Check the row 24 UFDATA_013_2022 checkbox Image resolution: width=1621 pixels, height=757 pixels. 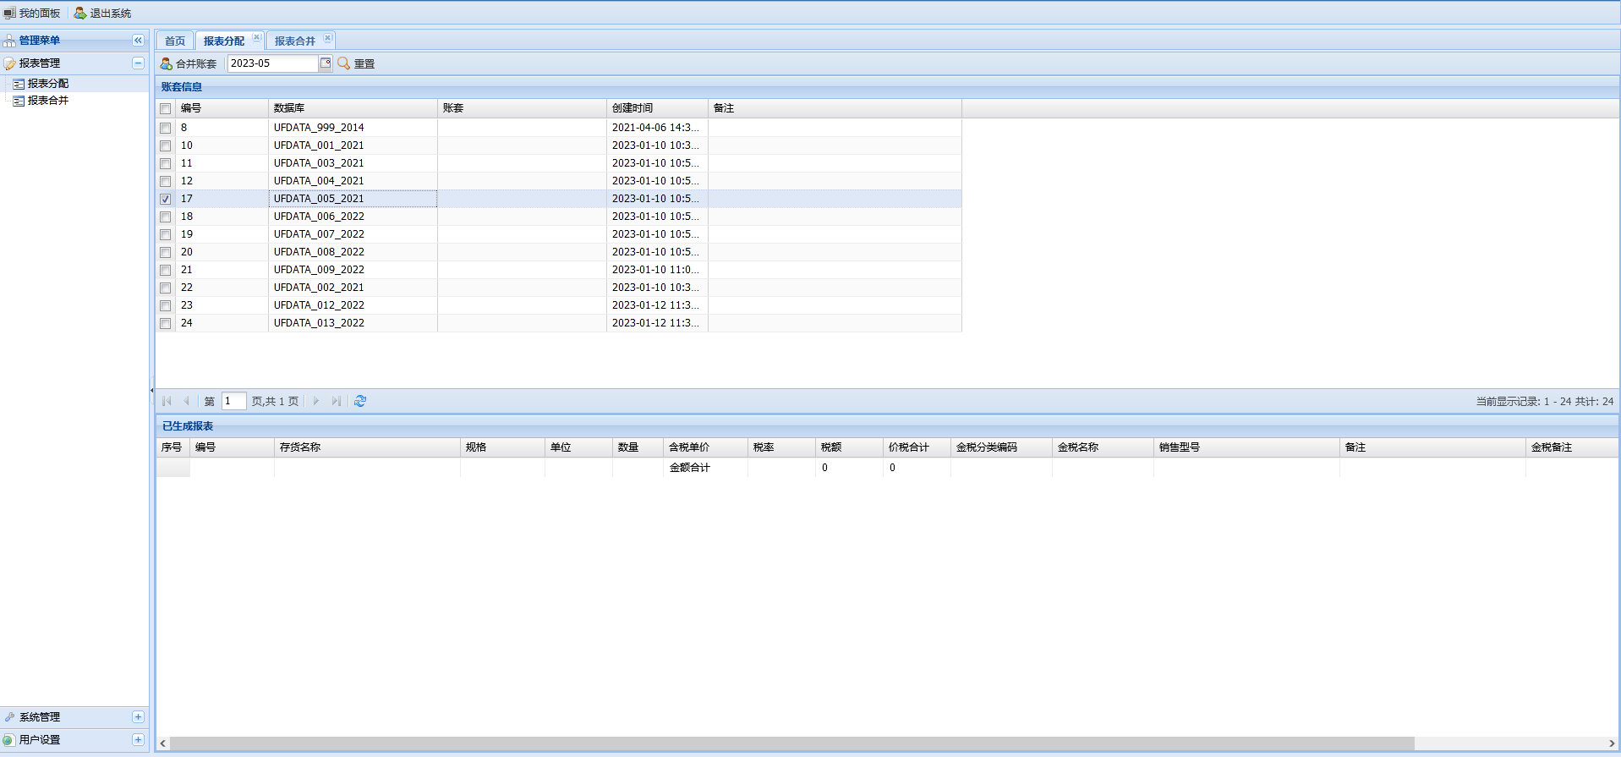(x=166, y=324)
